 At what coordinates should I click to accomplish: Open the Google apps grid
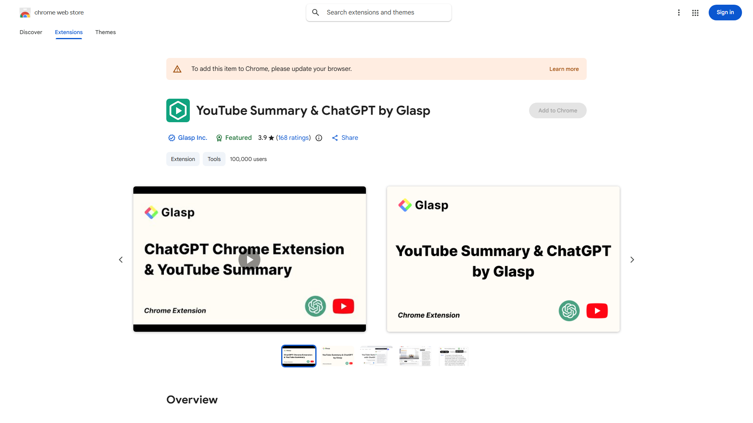coord(695,13)
